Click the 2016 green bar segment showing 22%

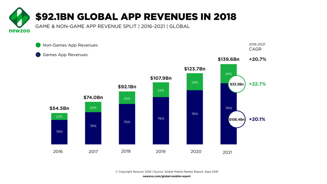pos(59,116)
